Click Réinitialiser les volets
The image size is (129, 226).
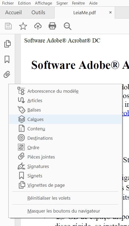pos(65,198)
